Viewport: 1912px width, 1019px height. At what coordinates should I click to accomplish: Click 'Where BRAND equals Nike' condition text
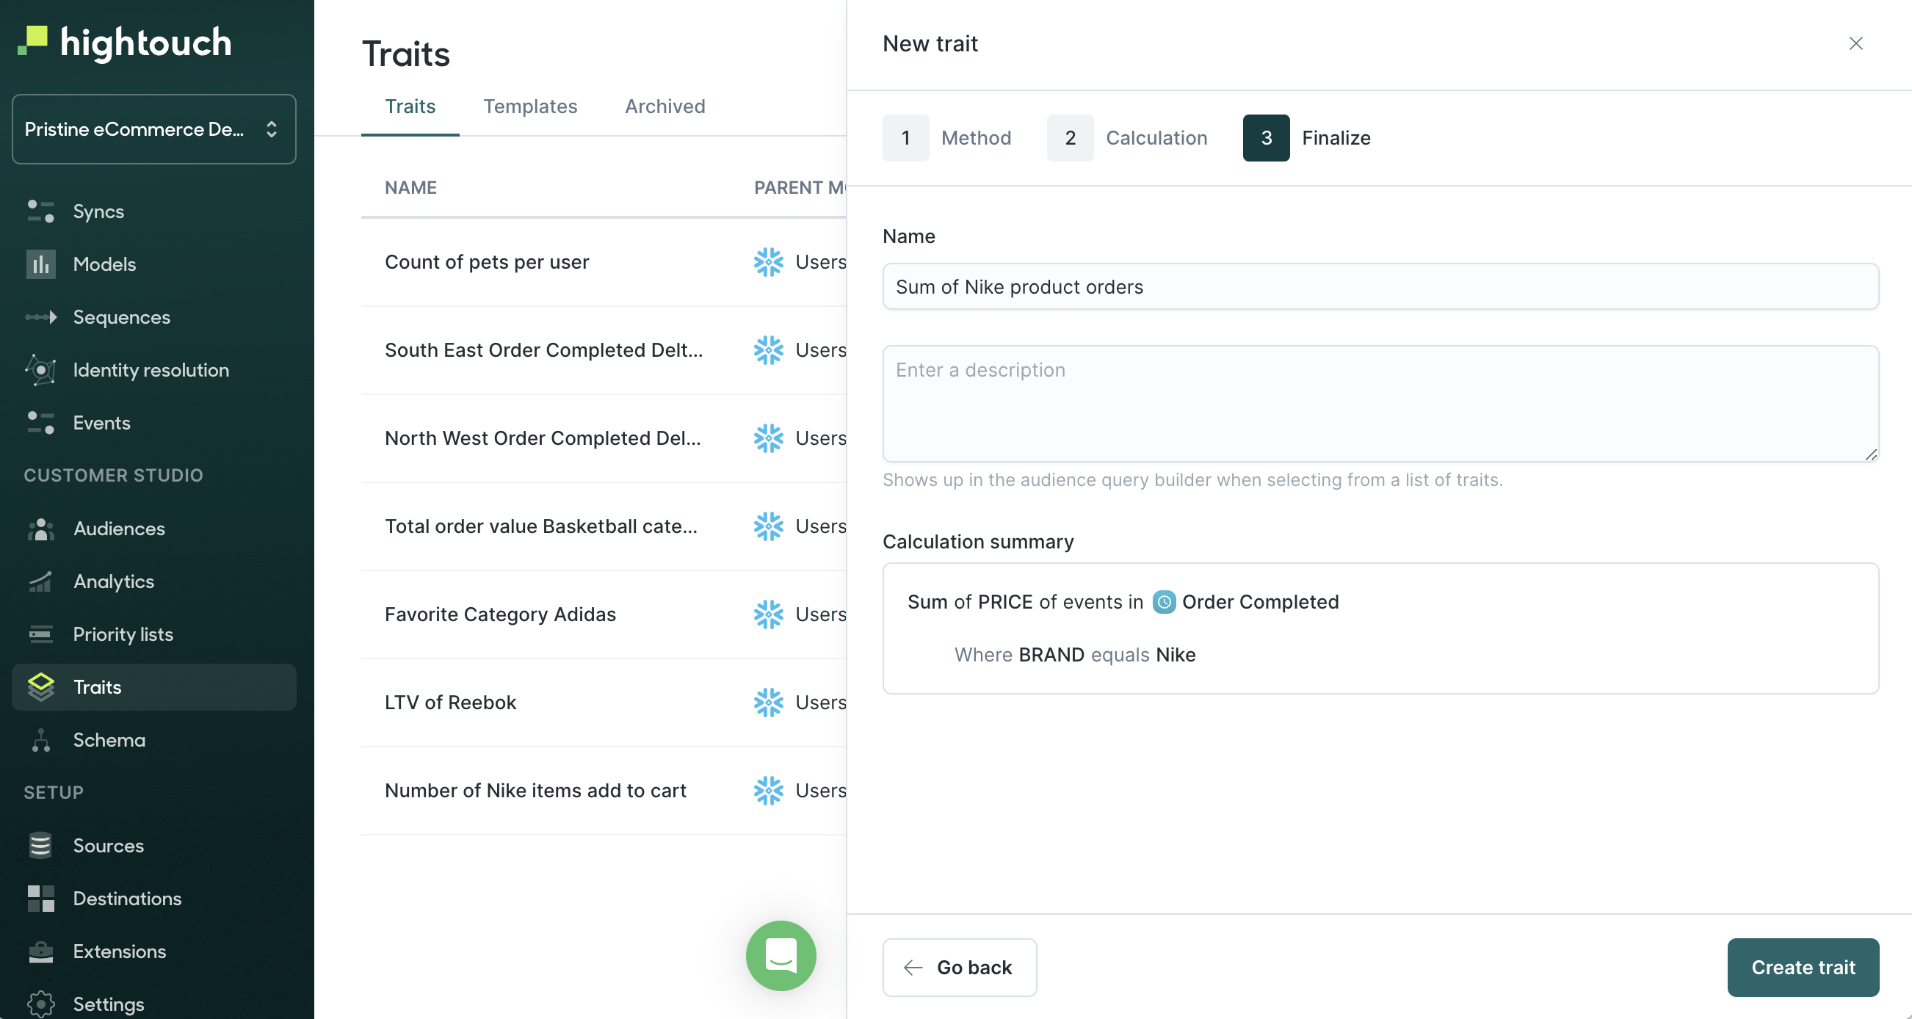[x=1075, y=656]
